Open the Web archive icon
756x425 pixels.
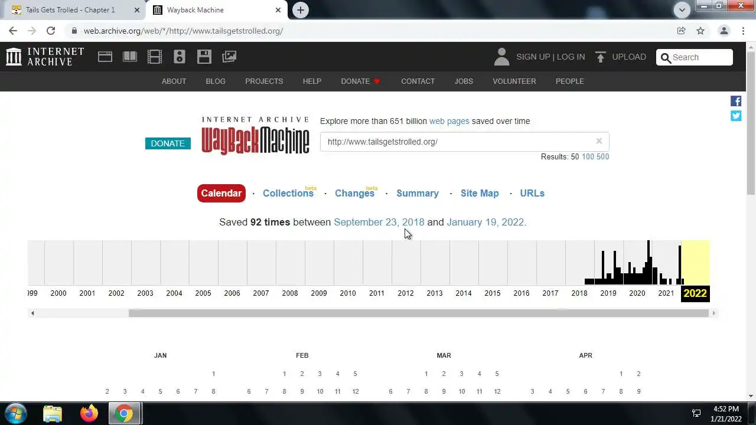pos(105,57)
